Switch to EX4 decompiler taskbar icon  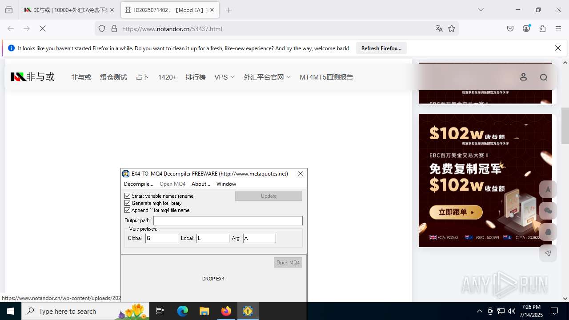pos(248,311)
